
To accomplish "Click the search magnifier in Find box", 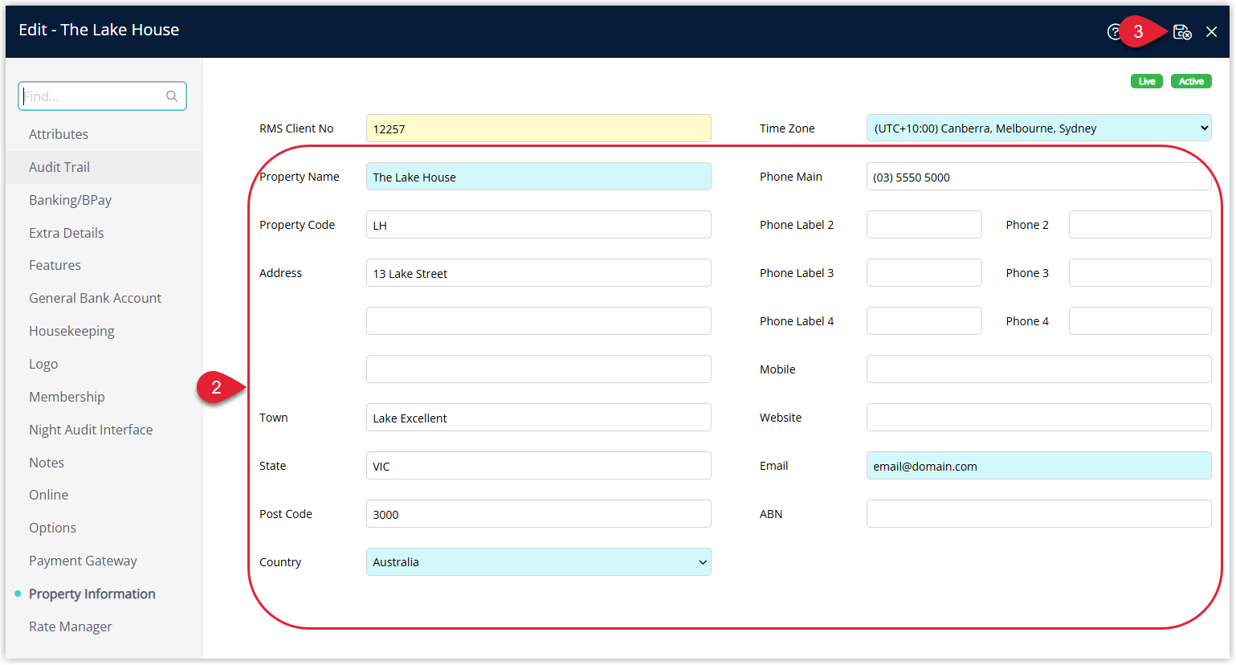I will click(x=172, y=96).
